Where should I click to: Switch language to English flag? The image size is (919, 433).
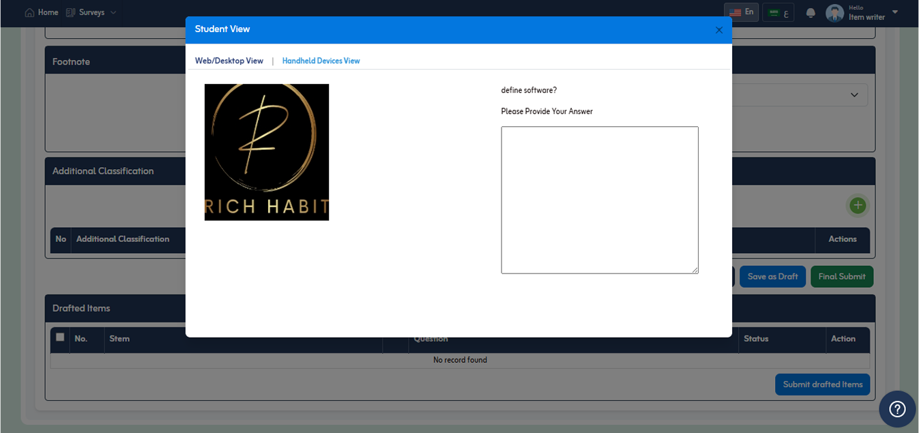coord(742,12)
